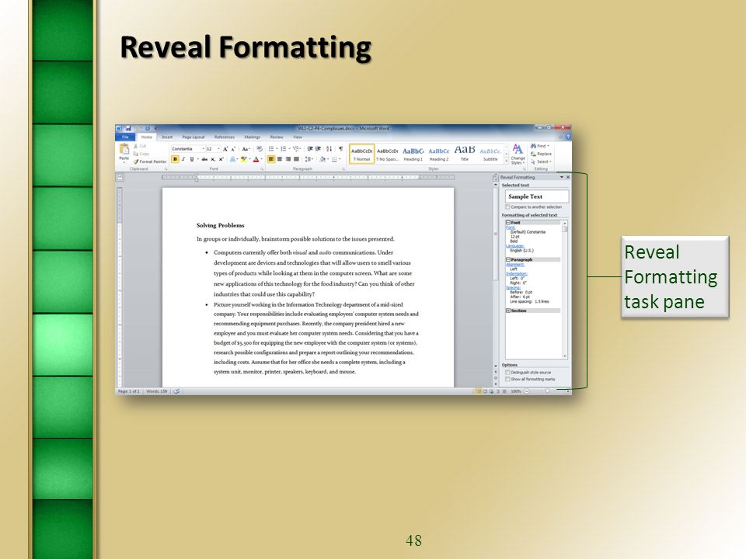Switch to the Insert tab
Image resolution: width=746 pixels, height=559 pixels.
tap(167, 137)
